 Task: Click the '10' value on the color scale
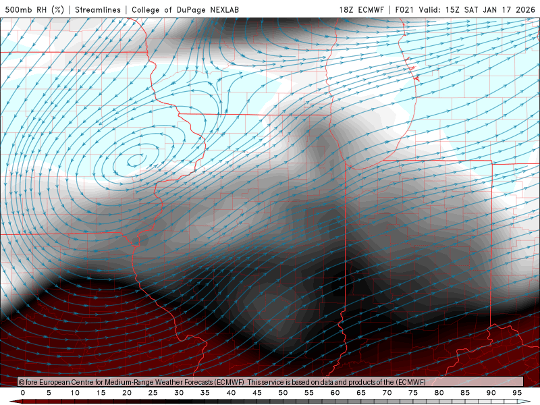coord(75,393)
